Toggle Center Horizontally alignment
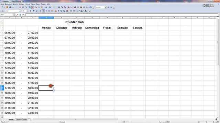The height and width of the screenshot is (123, 220). (43, 11)
